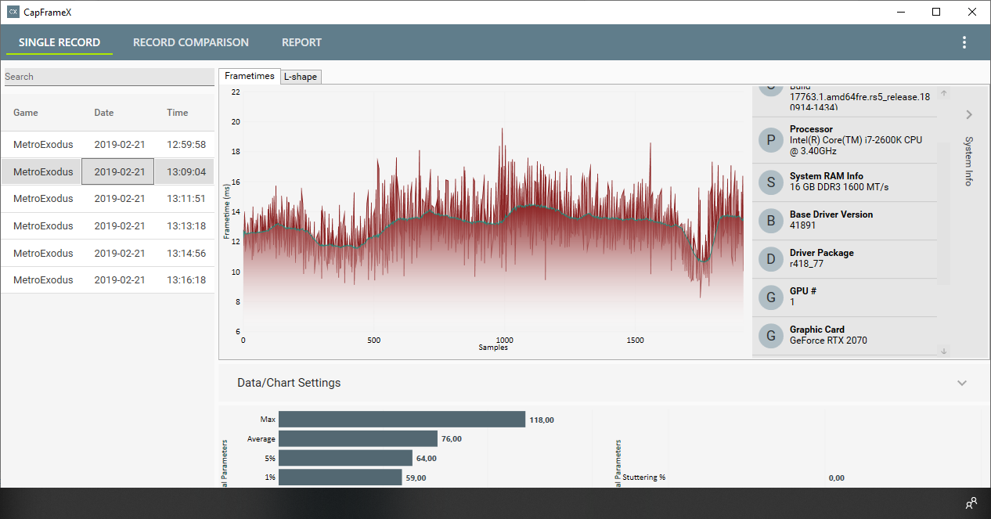Click the Stuttering % label
Screen dimensions: 991x519
(x=644, y=478)
